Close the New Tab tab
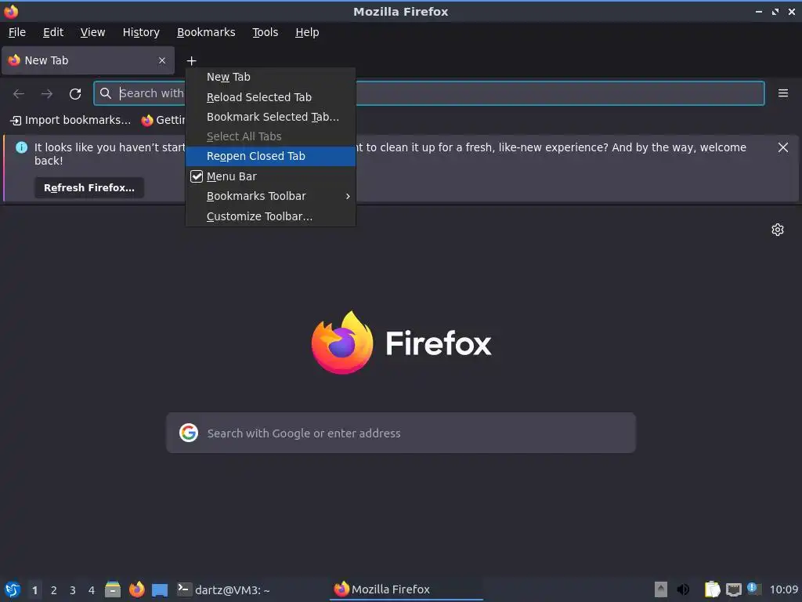The height and width of the screenshot is (602, 802). pyautogui.click(x=162, y=60)
